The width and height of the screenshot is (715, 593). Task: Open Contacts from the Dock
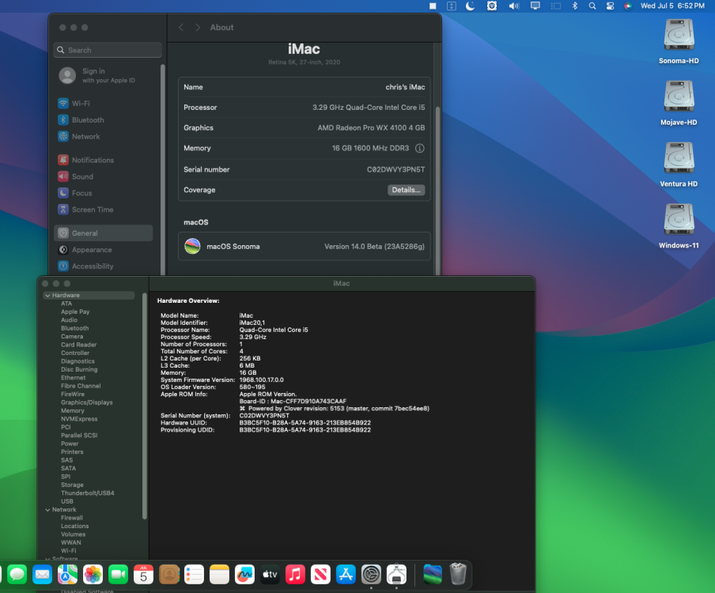coord(168,574)
